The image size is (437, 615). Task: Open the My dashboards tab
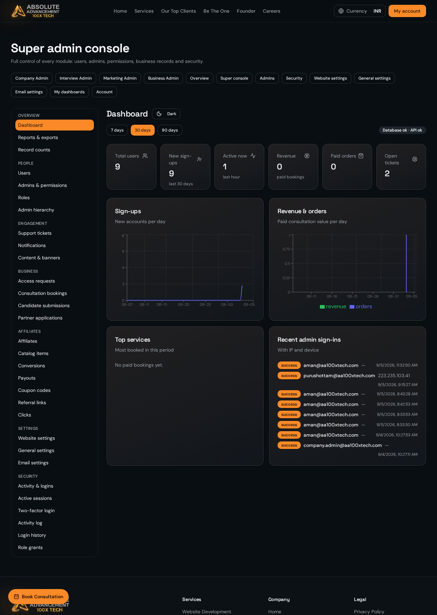(x=69, y=92)
